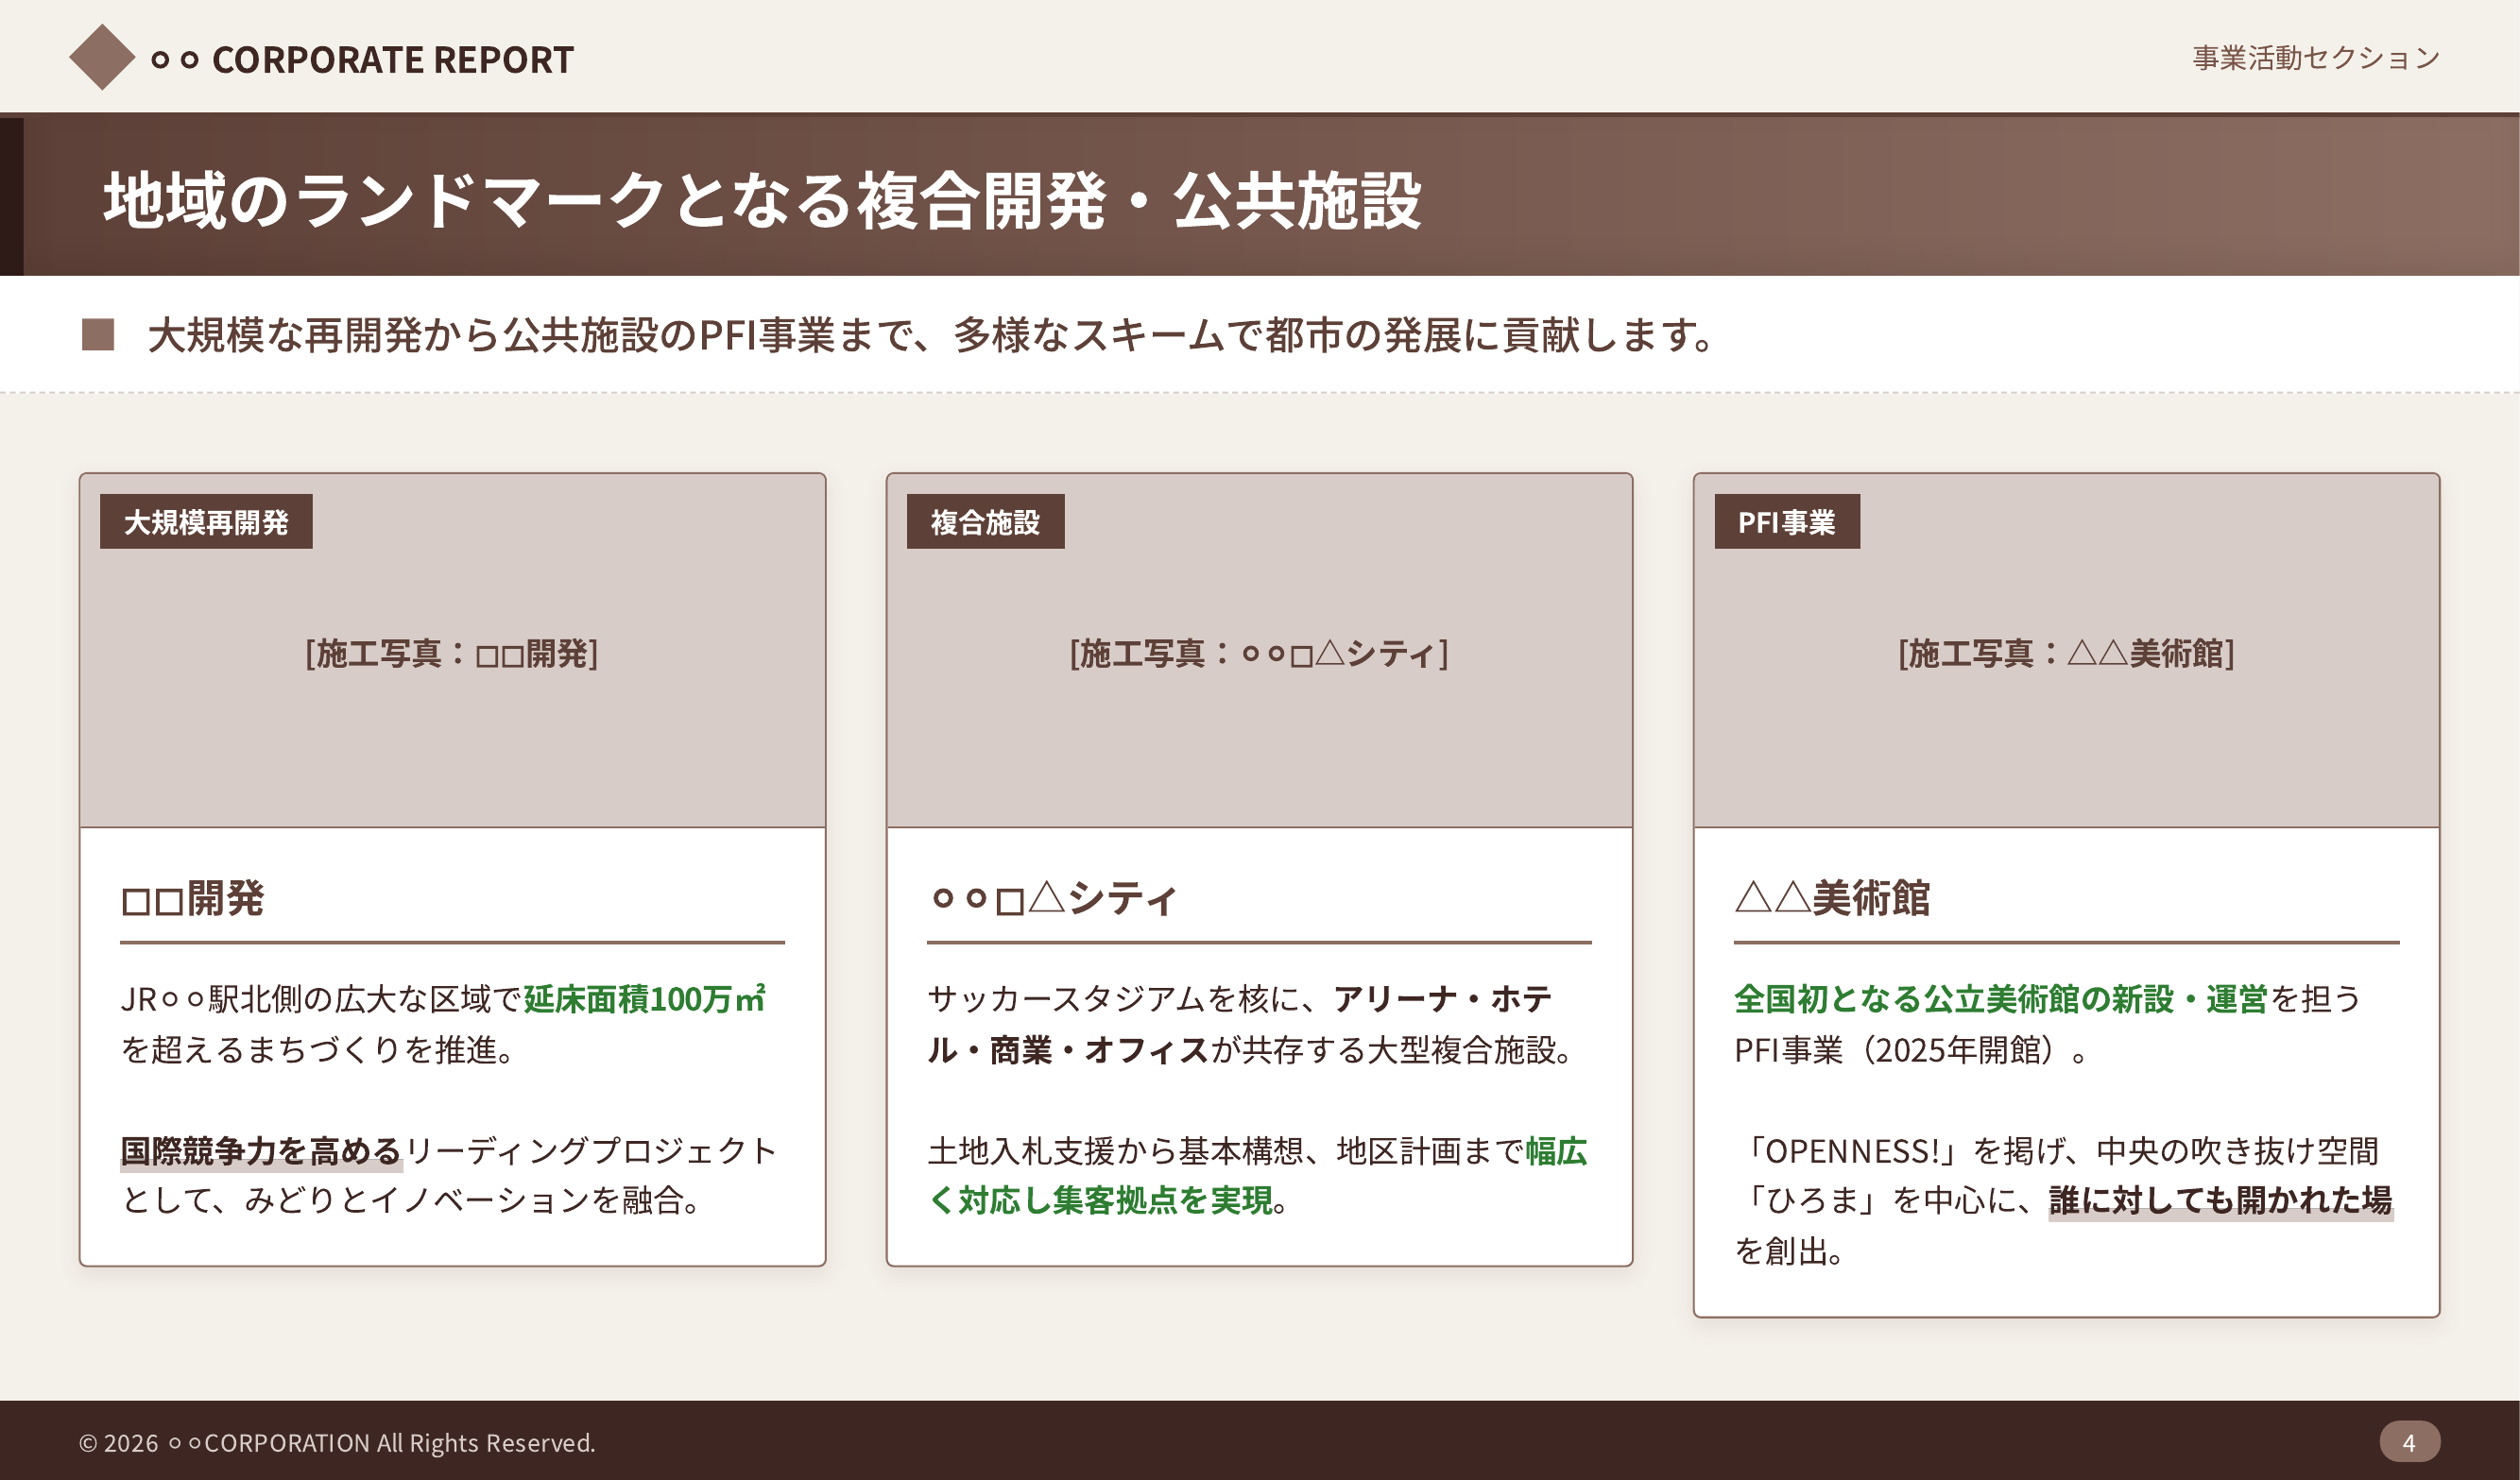Click the slide title 地域のランドマークとなる複合開発・公共施設
This screenshot has height=1480, width=2520.
pyautogui.click(x=762, y=200)
